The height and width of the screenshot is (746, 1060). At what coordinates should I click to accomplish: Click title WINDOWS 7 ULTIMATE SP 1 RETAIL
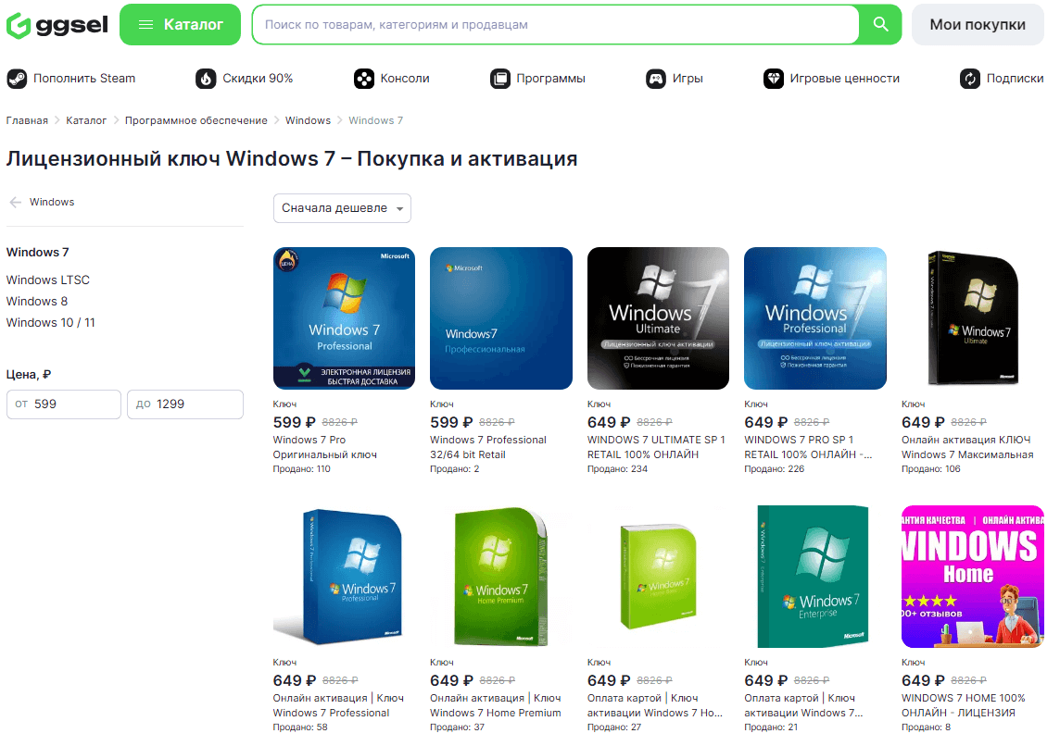656,447
